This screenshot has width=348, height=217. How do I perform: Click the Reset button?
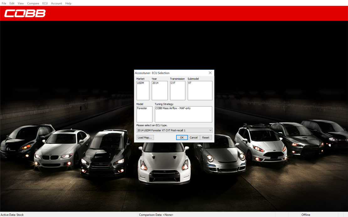(206, 138)
